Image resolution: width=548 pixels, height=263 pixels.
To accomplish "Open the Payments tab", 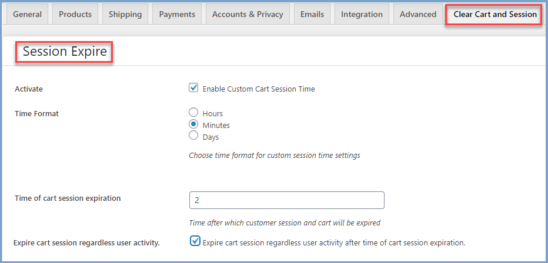I will click(177, 14).
